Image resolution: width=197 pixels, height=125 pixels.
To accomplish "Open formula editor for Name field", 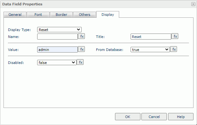I will point(81,36).
